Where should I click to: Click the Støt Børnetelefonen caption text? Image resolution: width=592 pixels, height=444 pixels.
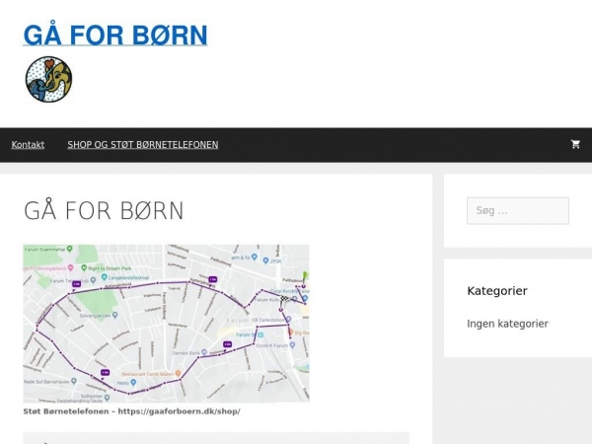132,411
